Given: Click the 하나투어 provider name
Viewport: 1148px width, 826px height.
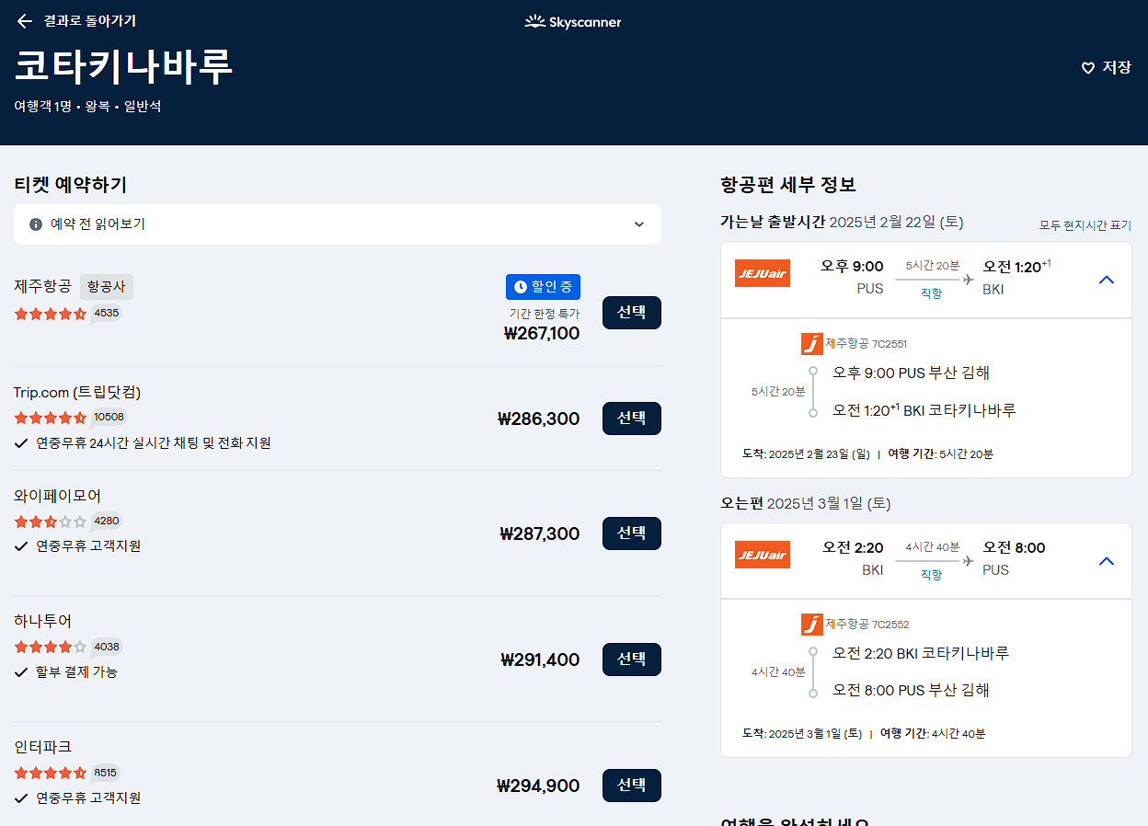Looking at the screenshot, I should click(42, 621).
